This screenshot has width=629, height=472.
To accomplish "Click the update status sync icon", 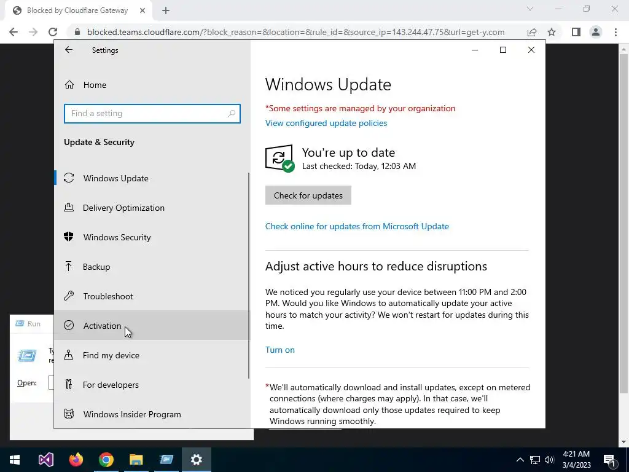I will pos(279,158).
